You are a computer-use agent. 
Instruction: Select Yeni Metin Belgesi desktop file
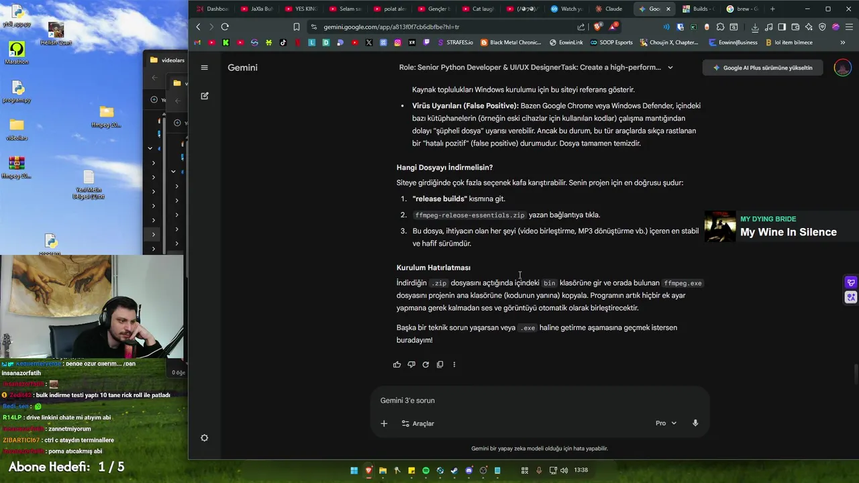click(x=89, y=185)
